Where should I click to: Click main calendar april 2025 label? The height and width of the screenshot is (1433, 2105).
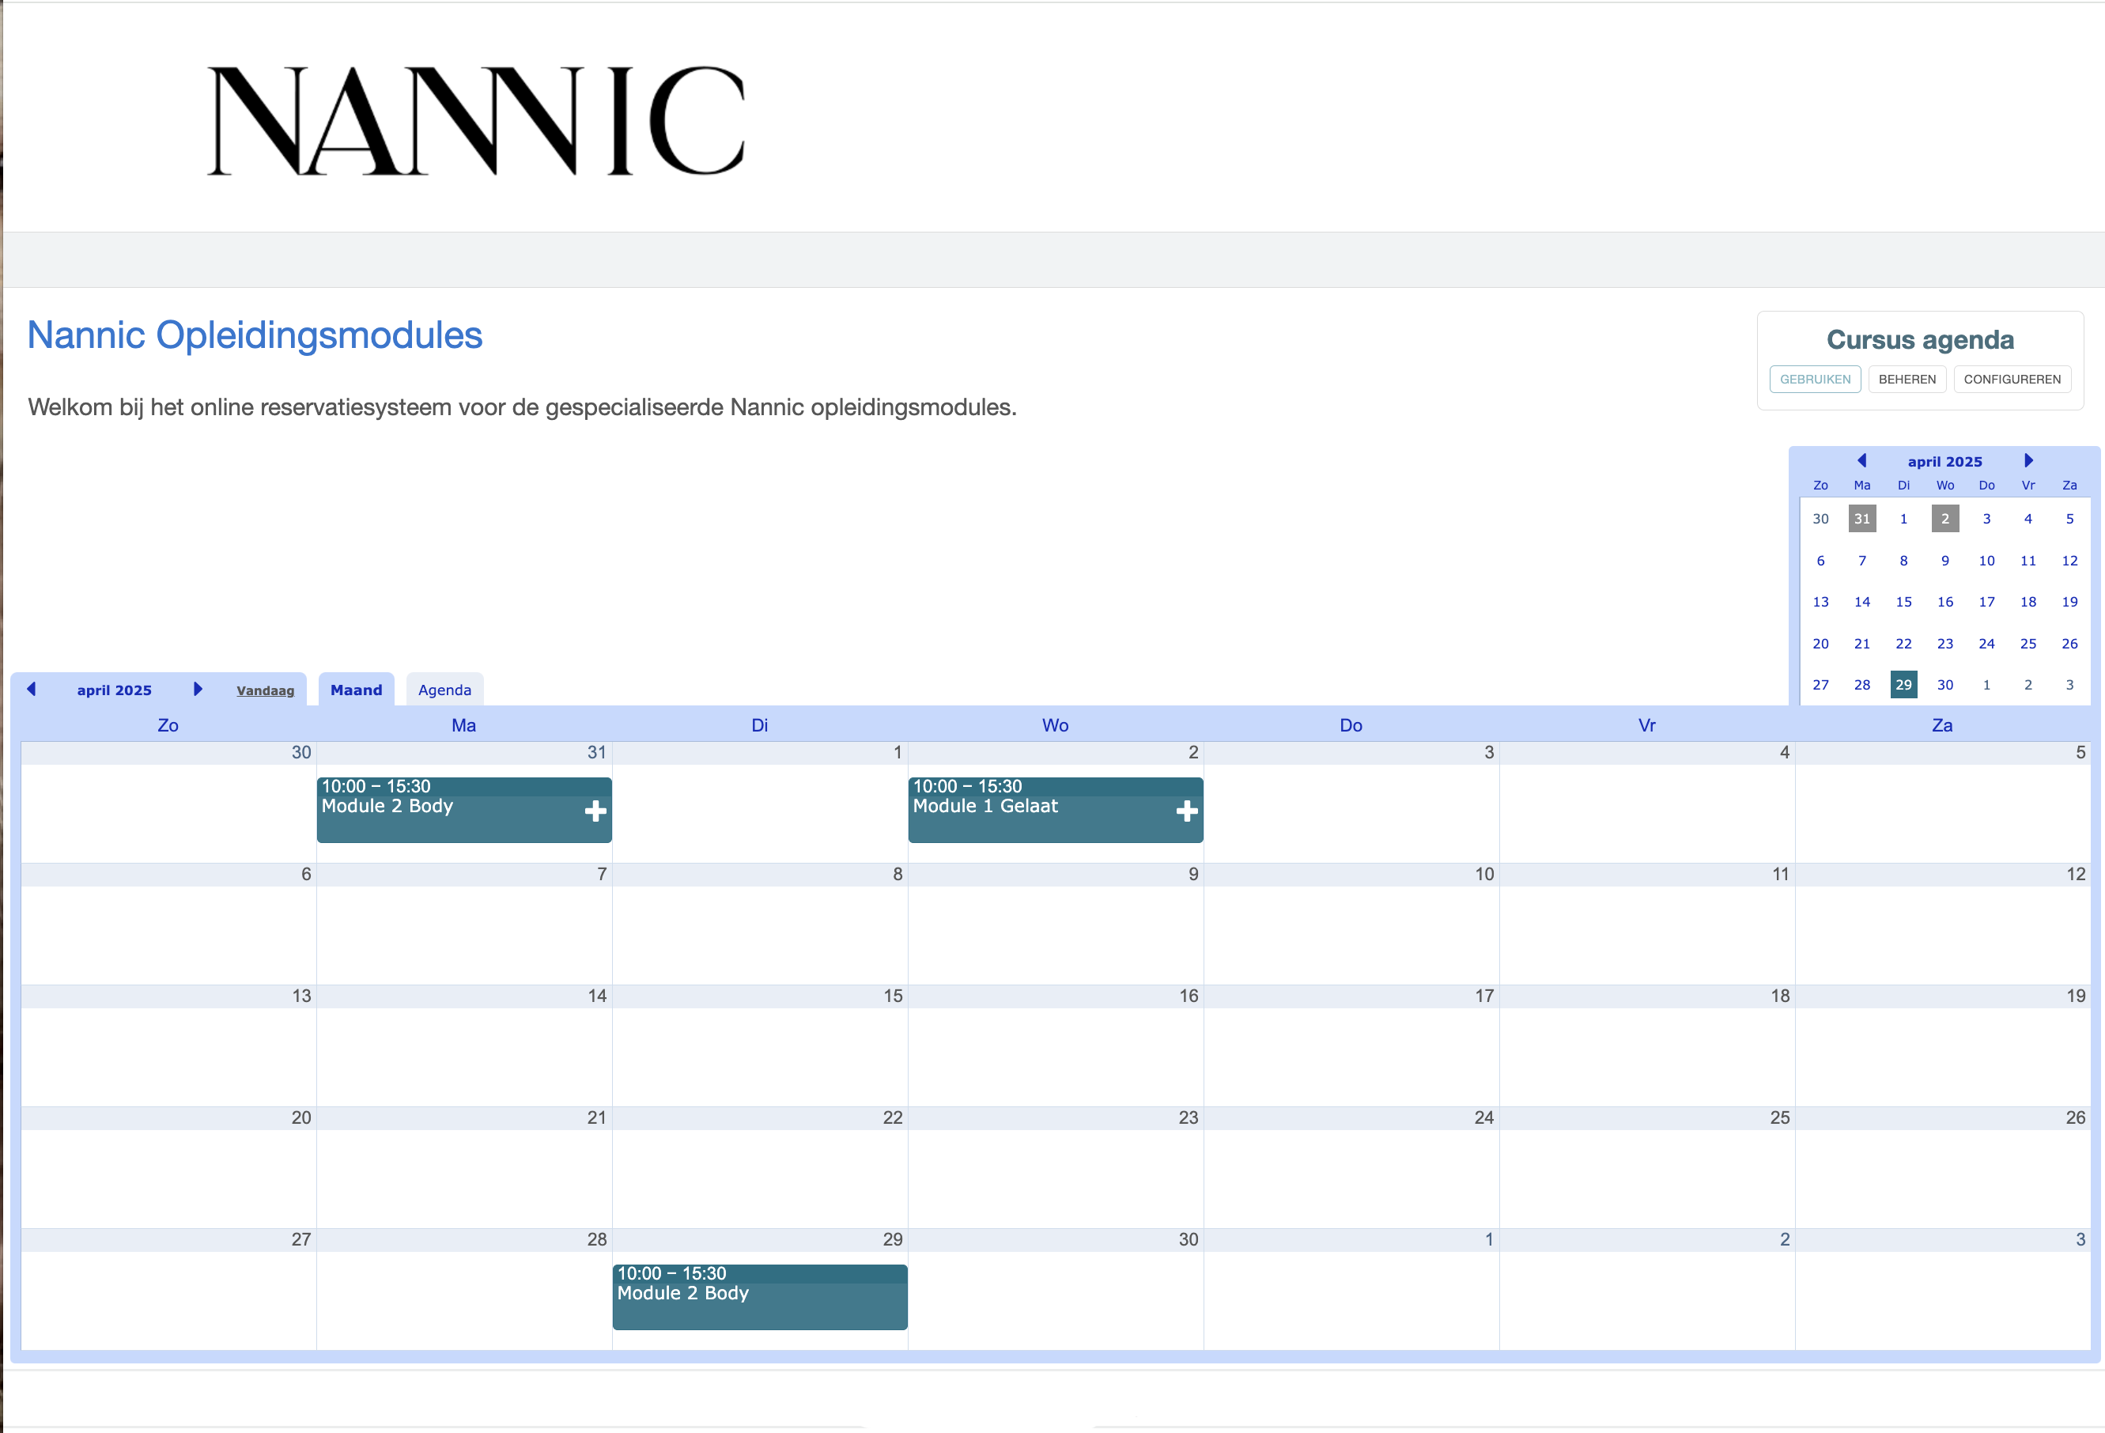click(x=114, y=690)
